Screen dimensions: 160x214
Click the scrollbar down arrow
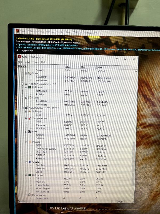click(x=133, y=198)
